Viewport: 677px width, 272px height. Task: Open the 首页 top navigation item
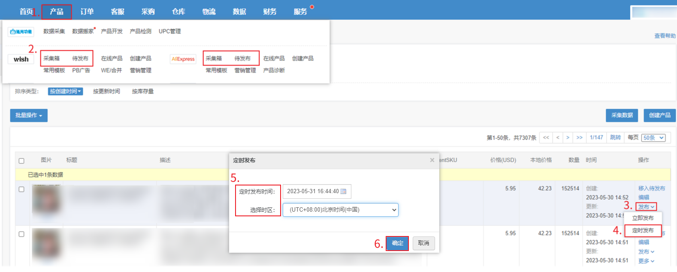[26, 12]
